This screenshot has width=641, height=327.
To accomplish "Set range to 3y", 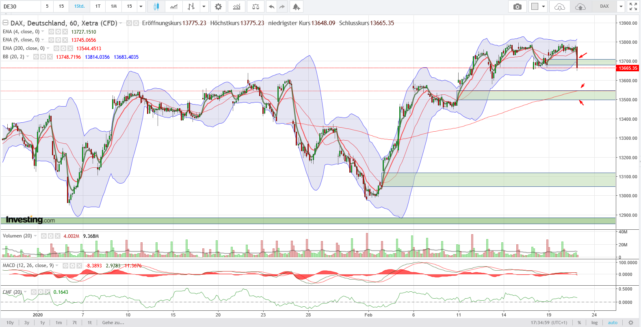I will (x=27, y=323).
